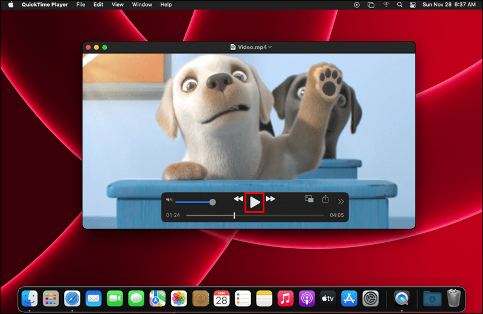
Task: Open Messages from the Dock
Action: pos(136,298)
